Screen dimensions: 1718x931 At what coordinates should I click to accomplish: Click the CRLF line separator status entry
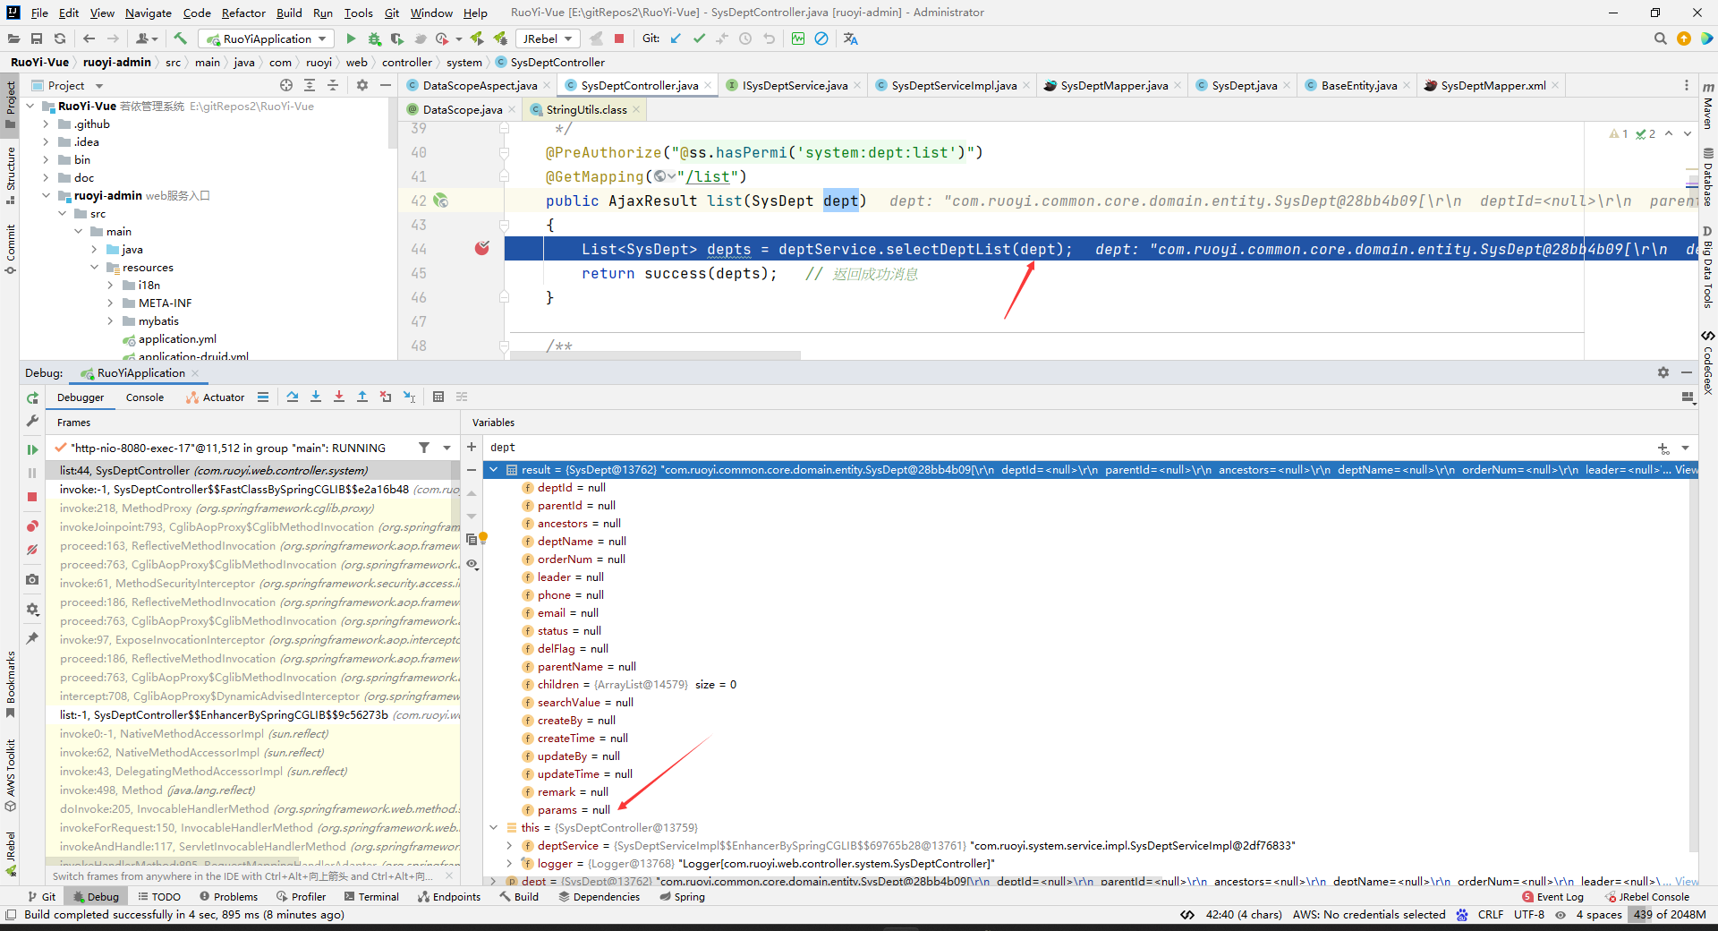tap(1490, 914)
